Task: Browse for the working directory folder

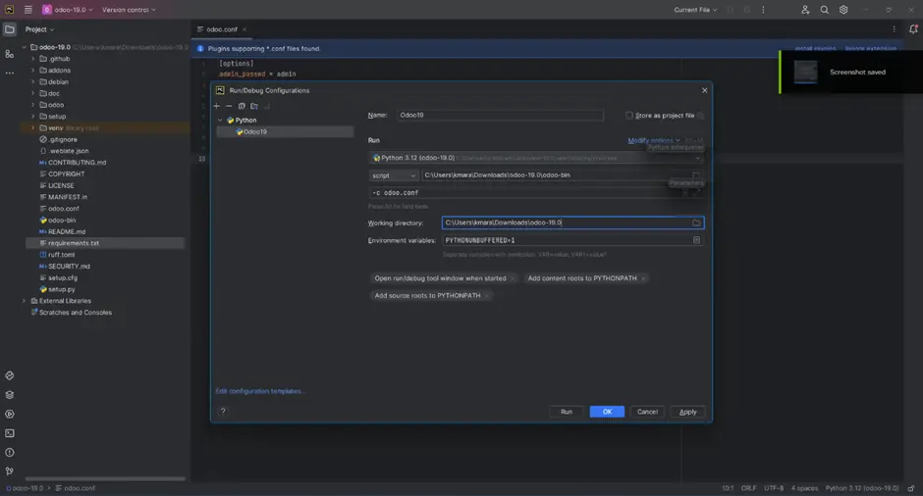Action: coord(696,223)
